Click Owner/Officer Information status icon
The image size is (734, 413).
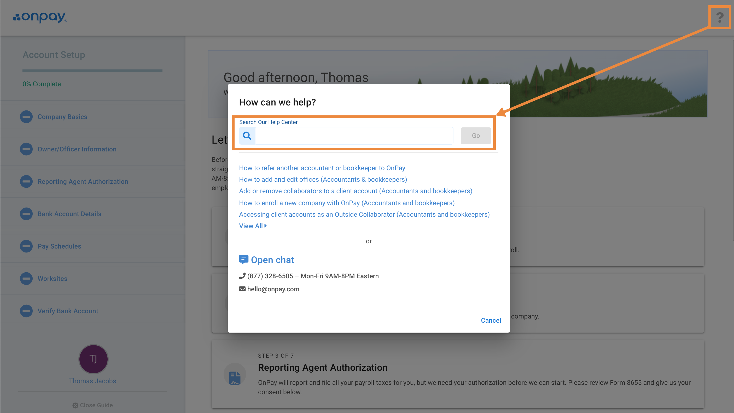(26, 149)
